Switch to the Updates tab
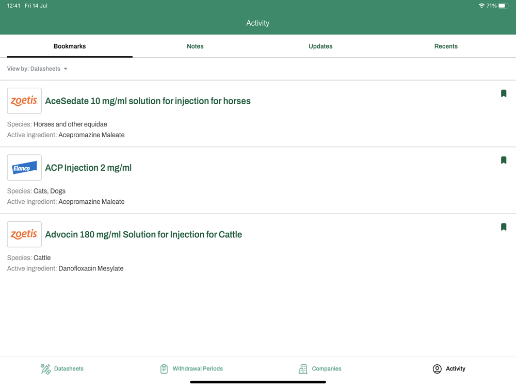The image size is (516, 387). 320,46
